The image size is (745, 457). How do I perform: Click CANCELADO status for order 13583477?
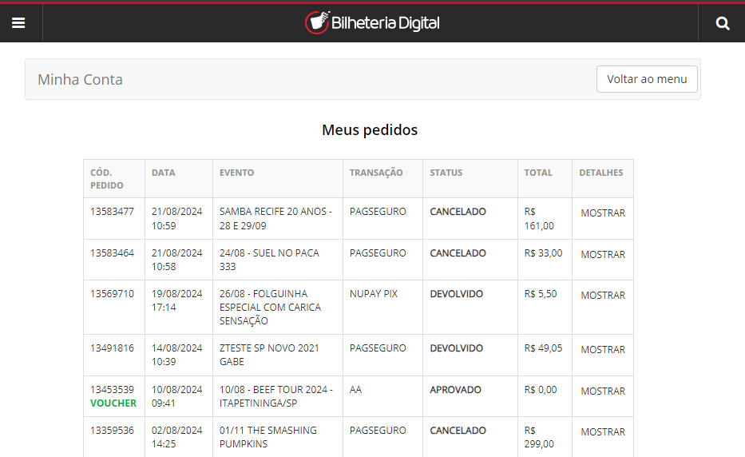tap(458, 212)
